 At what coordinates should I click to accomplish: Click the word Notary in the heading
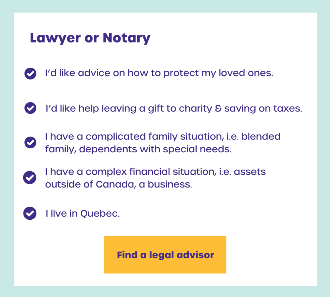[x=126, y=38]
